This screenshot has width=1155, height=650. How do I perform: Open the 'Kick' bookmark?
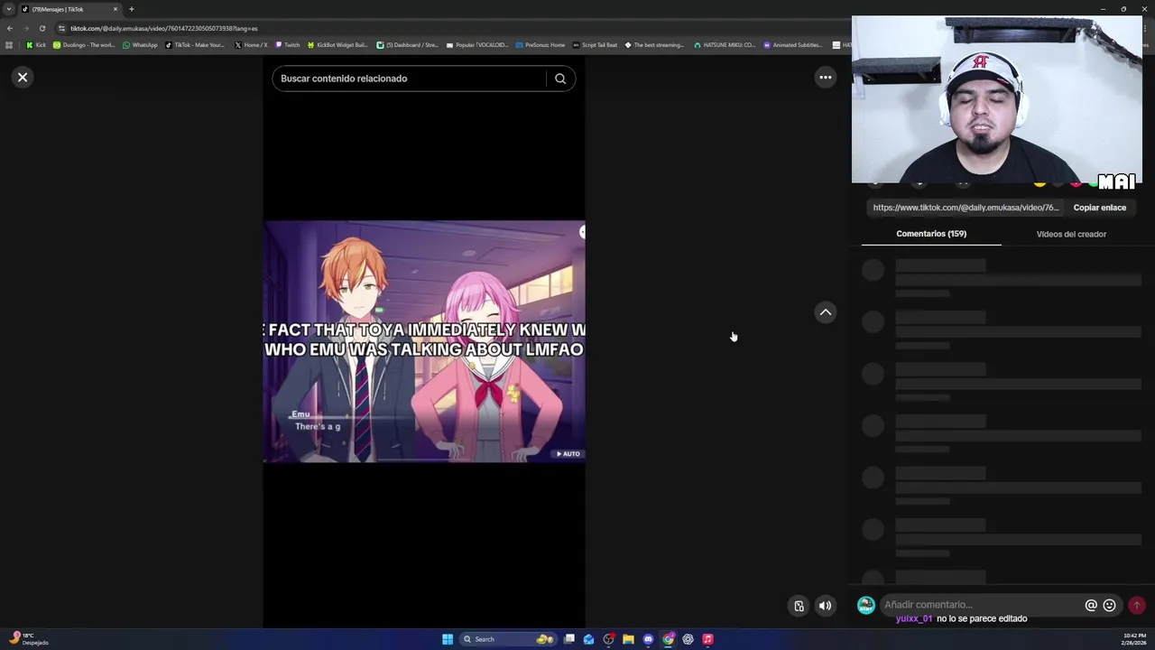36,44
